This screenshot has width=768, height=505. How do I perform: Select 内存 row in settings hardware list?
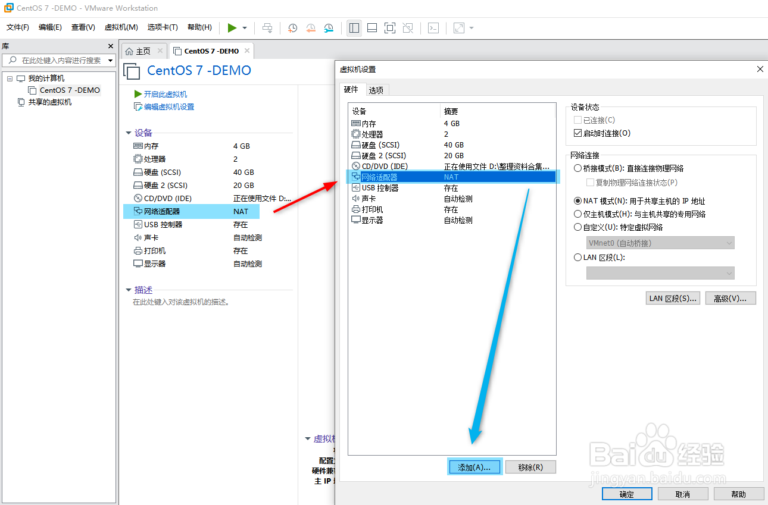[452, 124]
